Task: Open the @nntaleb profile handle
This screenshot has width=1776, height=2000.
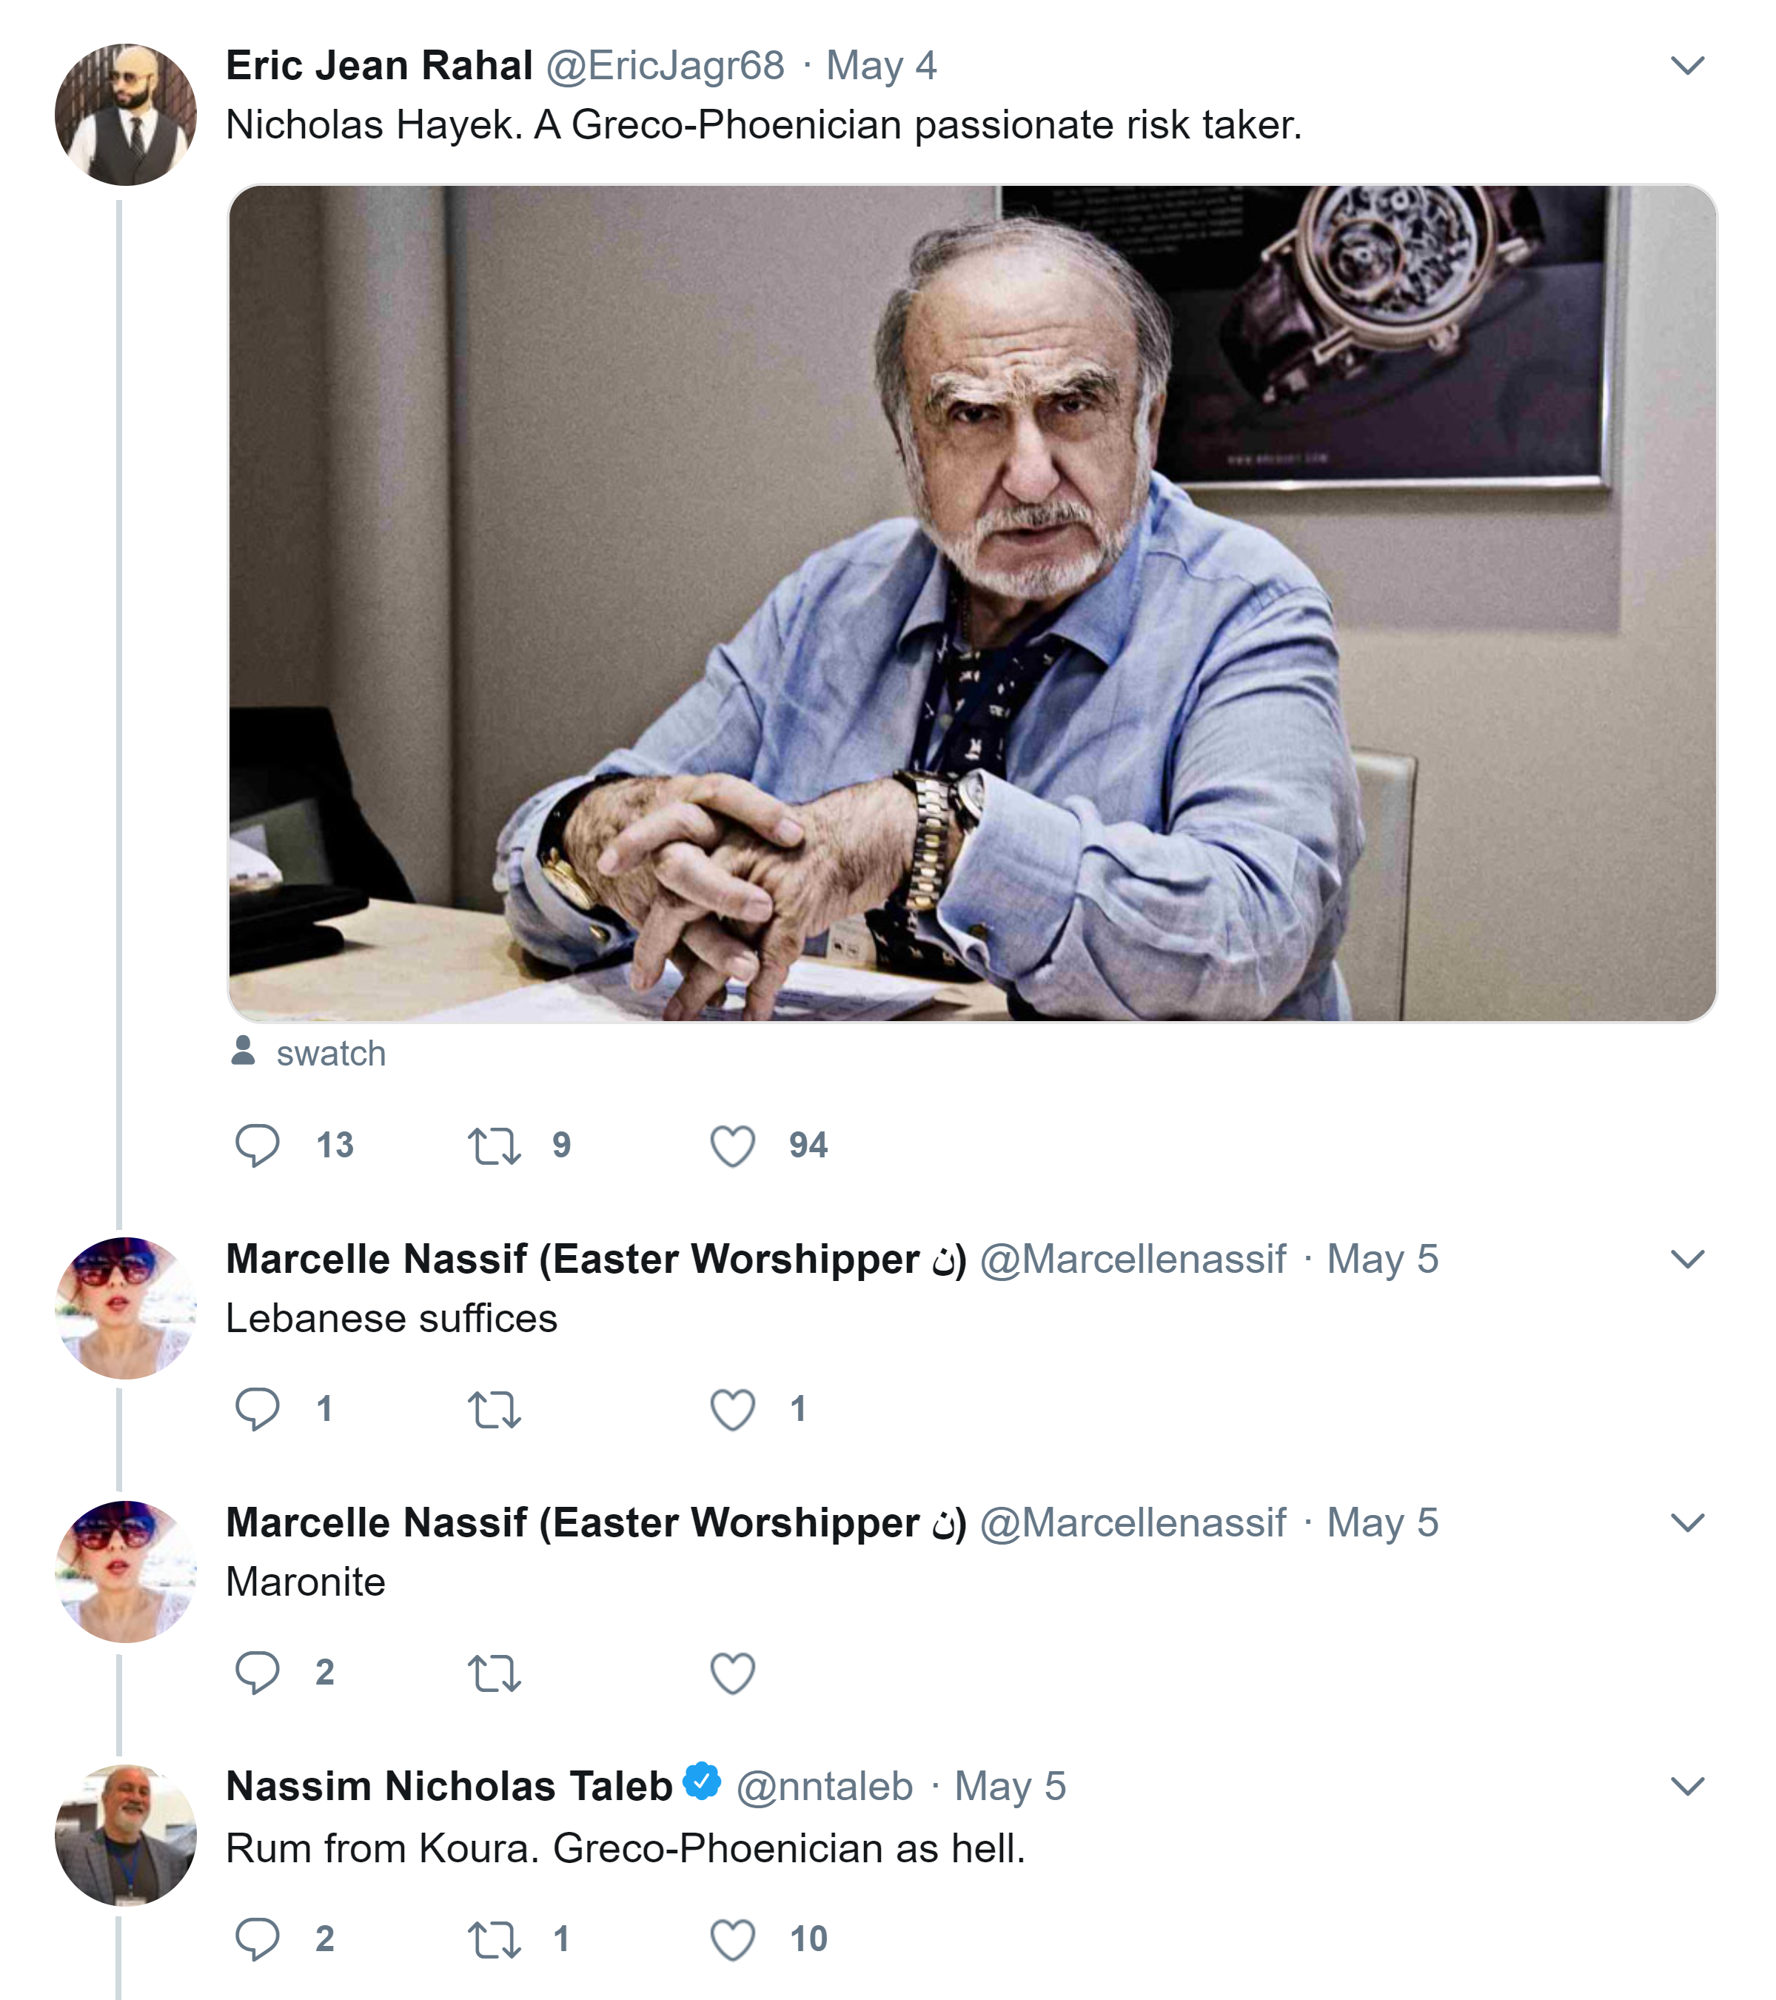Action: click(824, 1787)
